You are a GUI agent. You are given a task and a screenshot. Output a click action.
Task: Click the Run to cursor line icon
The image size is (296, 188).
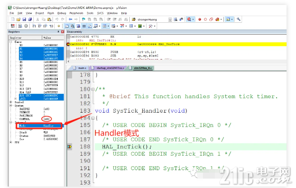51,26
